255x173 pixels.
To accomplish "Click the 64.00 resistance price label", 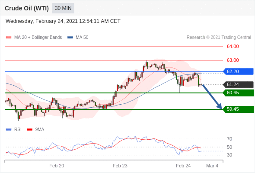I will tap(233, 46).
